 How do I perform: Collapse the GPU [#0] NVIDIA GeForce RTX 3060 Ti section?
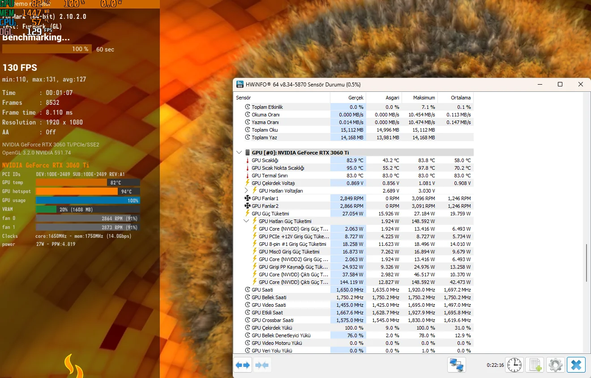[239, 153]
